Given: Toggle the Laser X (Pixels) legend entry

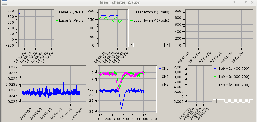Looking at the screenshot, I should click(70, 12).
